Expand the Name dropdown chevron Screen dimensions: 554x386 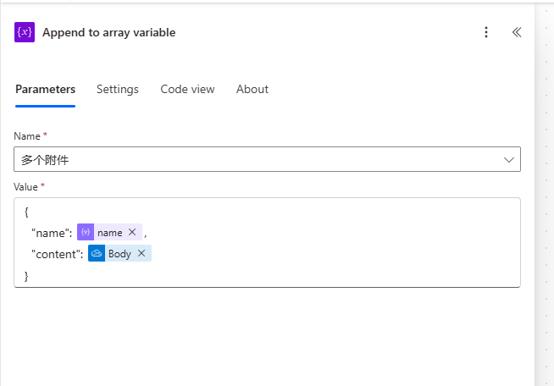coord(508,160)
